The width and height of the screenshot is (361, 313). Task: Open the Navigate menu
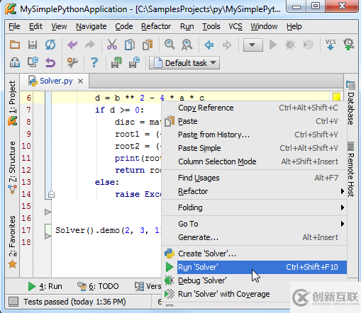pyautogui.click(x=91, y=26)
